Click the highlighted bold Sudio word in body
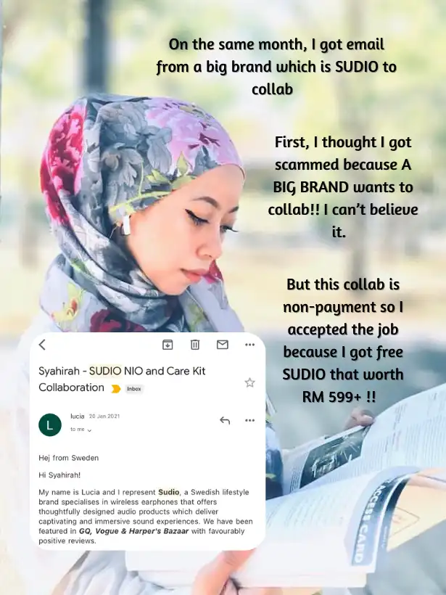446x595 pixels. (169, 492)
